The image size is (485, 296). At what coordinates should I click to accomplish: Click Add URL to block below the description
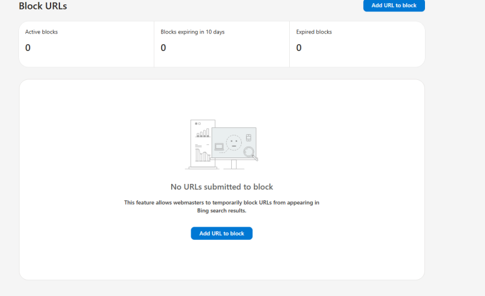coord(222,234)
